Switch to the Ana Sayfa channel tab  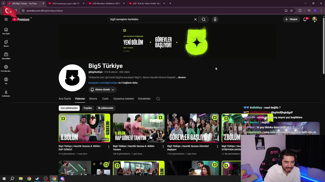pyautogui.click(x=65, y=99)
